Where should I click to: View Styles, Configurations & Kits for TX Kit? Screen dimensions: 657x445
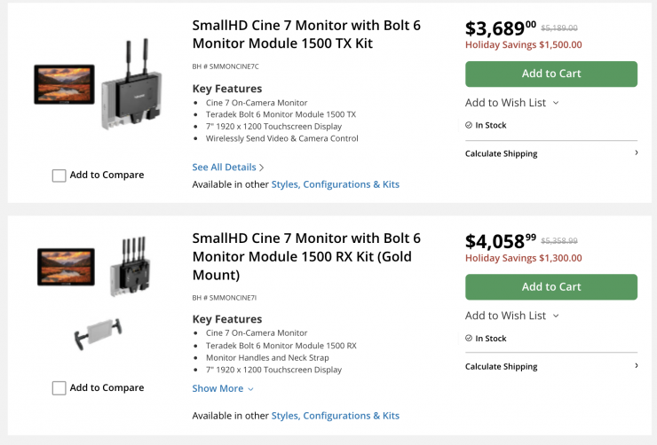(x=336, y=184)
